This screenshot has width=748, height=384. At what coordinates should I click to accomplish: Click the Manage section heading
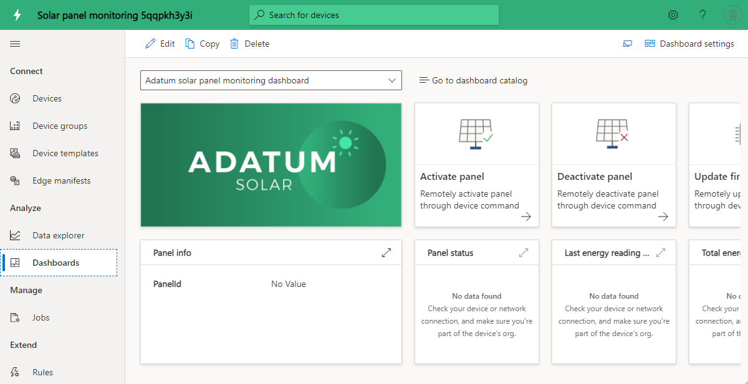26,290
